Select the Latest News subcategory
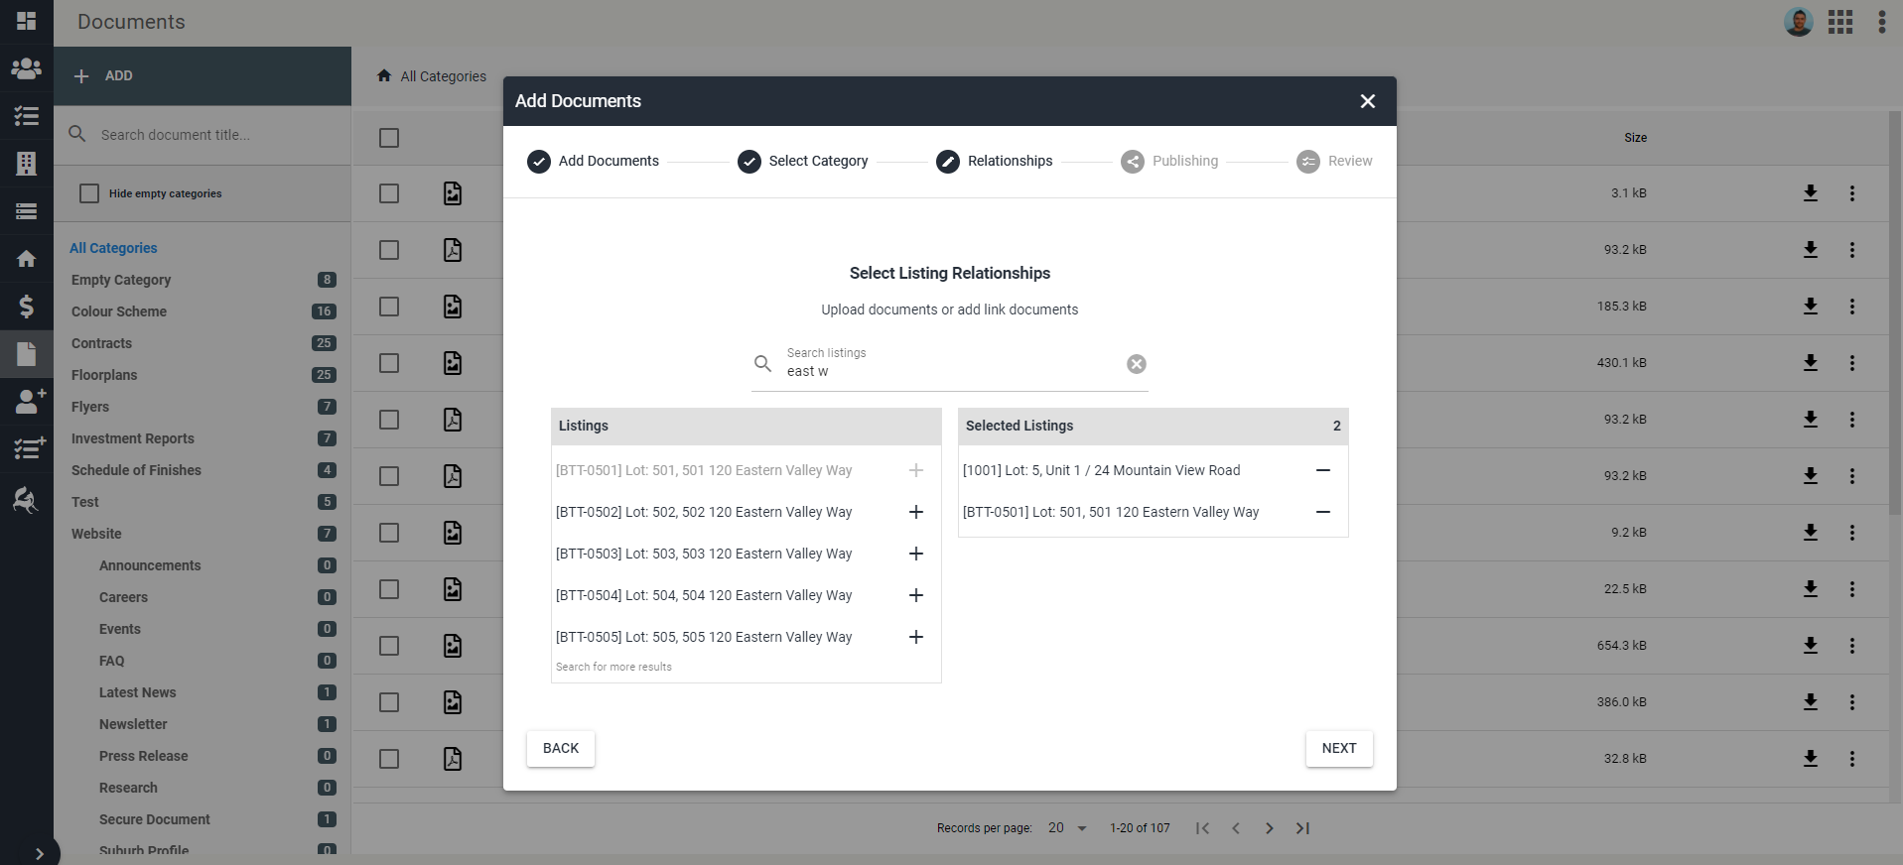The height and width of the screenshot is (865, 1903). (138, 692)
